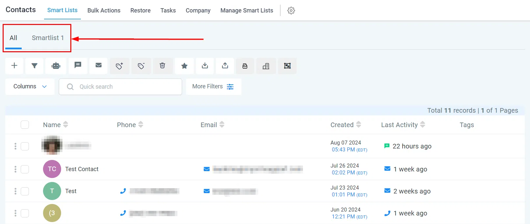Image resolution: width=530 pixels, height=224 pixels.
Task: Sort by Last Activity column arrows
Action: (423, 124)
